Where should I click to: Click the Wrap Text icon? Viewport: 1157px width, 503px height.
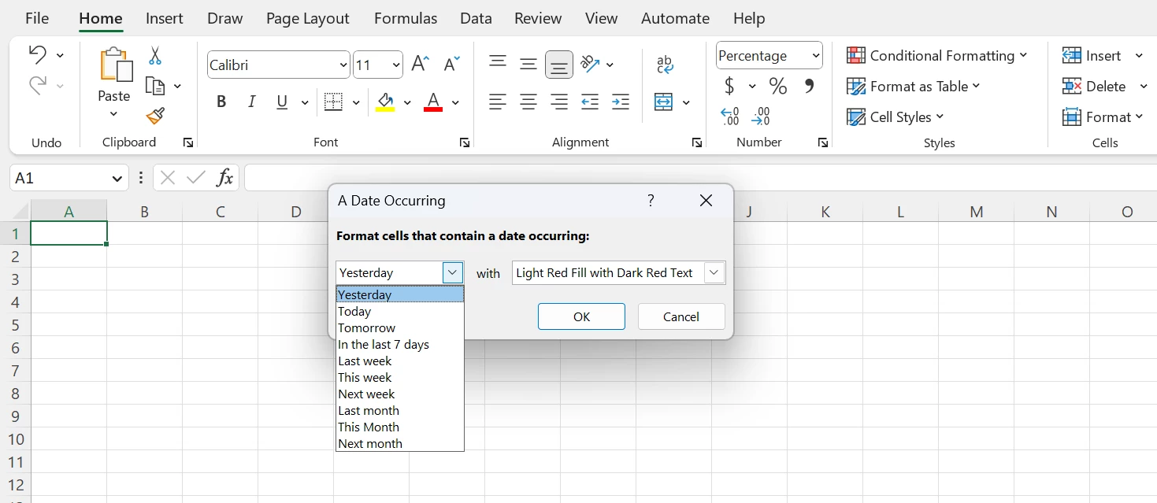pos(665,65)
